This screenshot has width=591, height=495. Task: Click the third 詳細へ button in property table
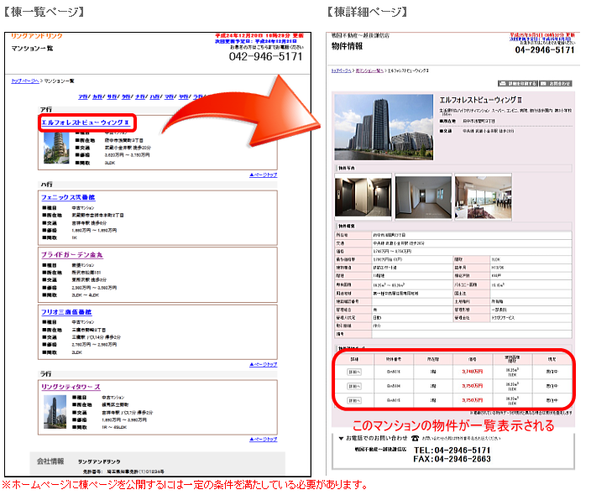point(354,400)
